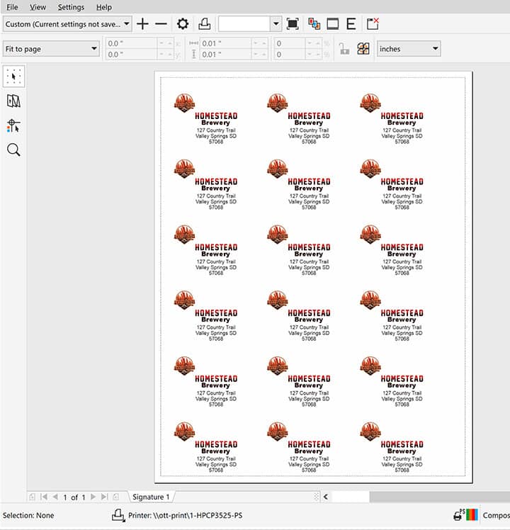Open the Help menu
Image resolution: width=510 pixels, height=530 pixels.
tap(103, 7)
